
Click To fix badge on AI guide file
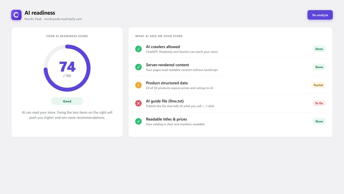319,103
